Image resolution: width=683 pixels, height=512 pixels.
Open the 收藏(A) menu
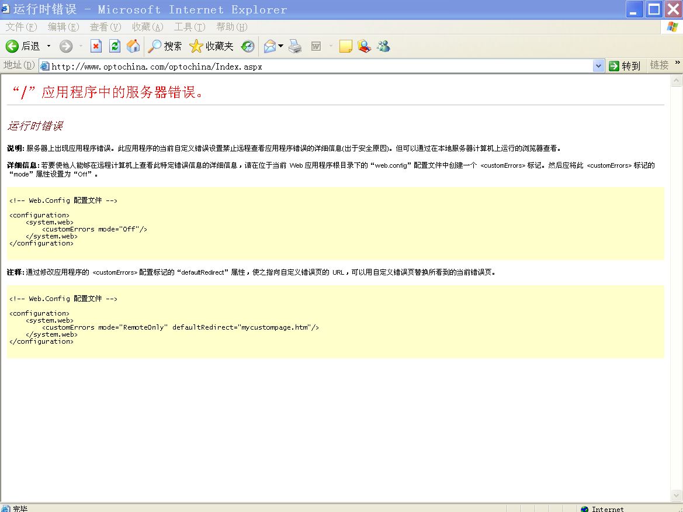(148, 27)
